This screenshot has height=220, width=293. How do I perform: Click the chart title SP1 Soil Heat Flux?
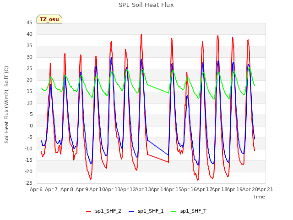146,5
